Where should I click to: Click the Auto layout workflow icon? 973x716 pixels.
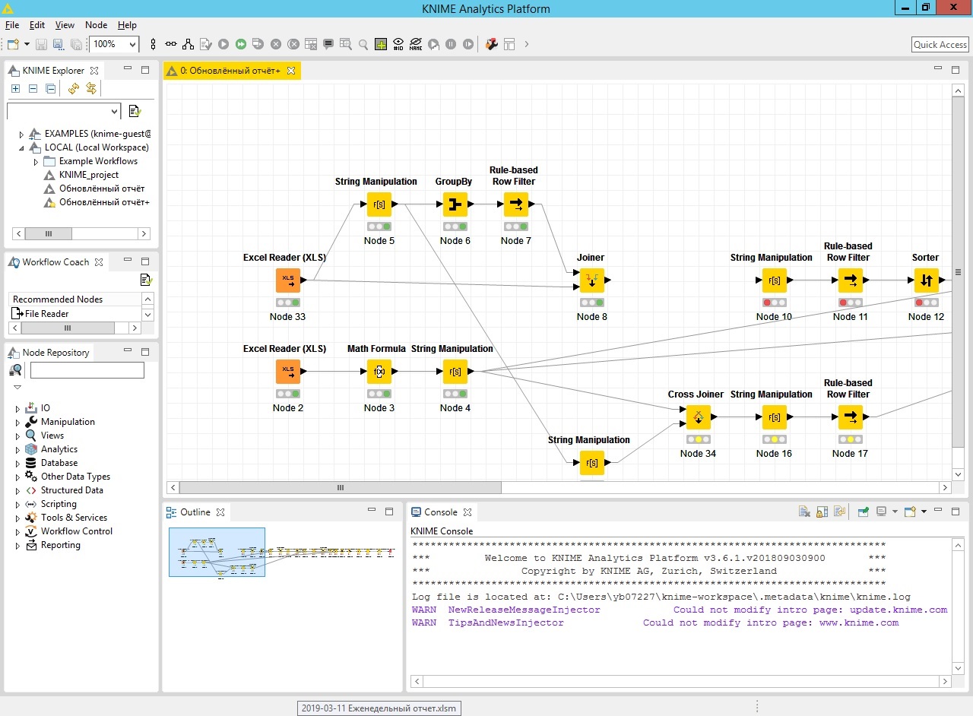point(188,45)
